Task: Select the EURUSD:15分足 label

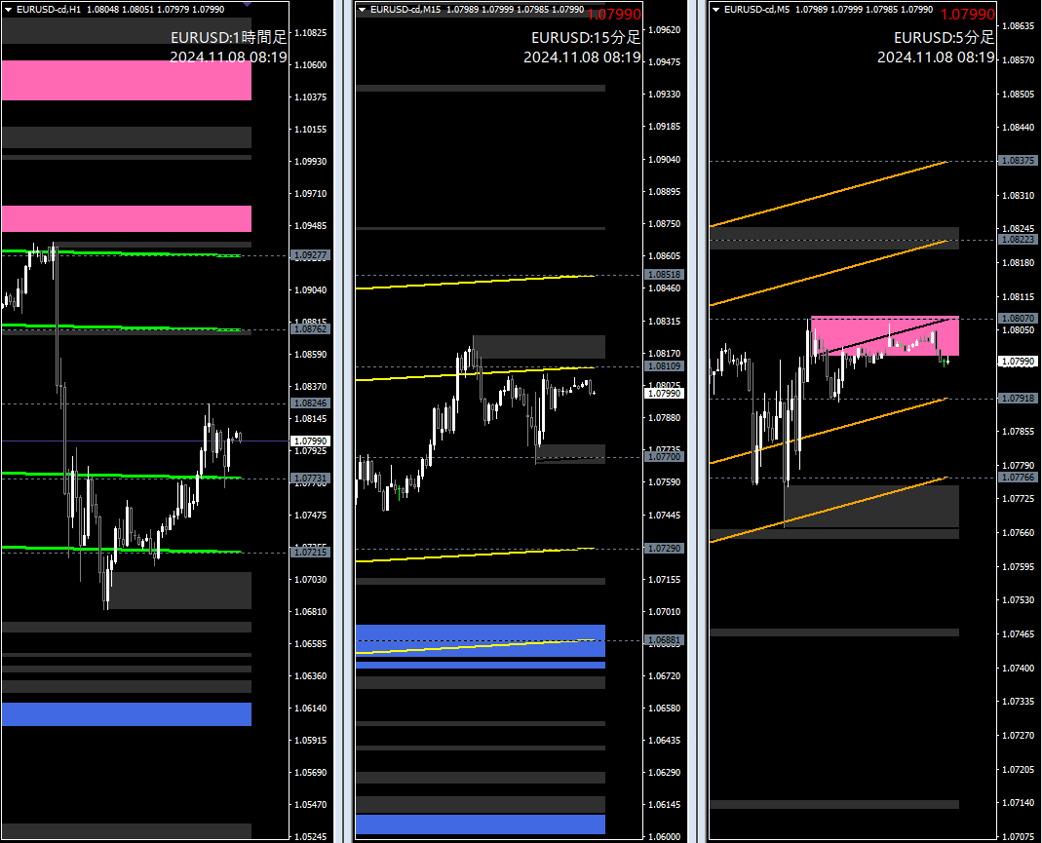Action: tap(586, 37)
